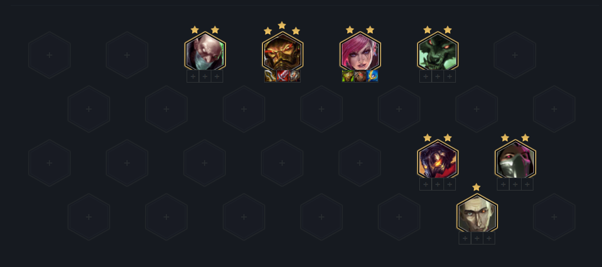Click the empty bottom-right board hexagon
Viewport: 602px width, 267px height.
[x=554, y=216]
